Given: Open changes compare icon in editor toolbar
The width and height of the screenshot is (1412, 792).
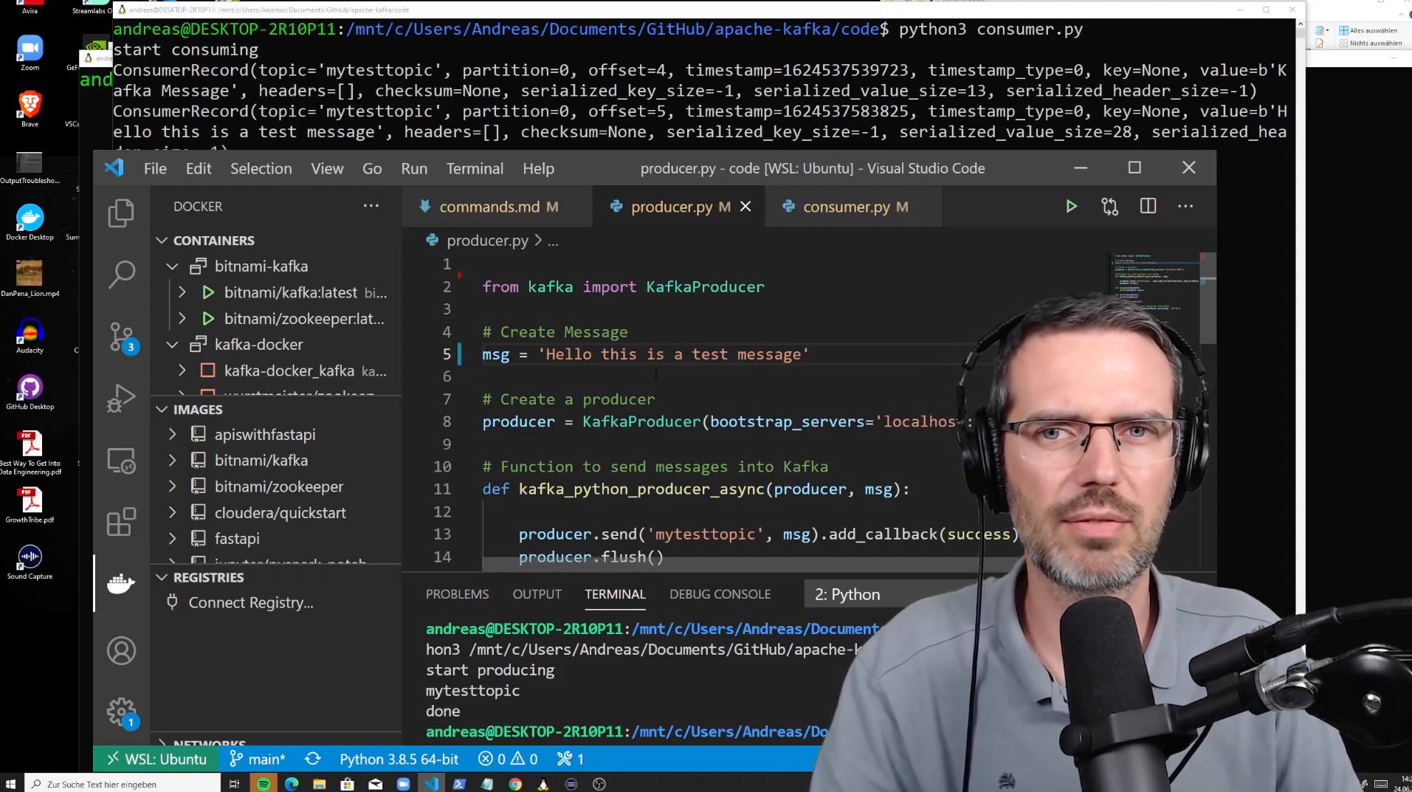Looking at the screenshot, I should point(1109,207).
